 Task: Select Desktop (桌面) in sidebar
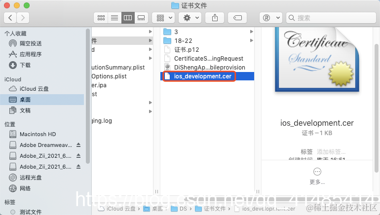[42, 100]
